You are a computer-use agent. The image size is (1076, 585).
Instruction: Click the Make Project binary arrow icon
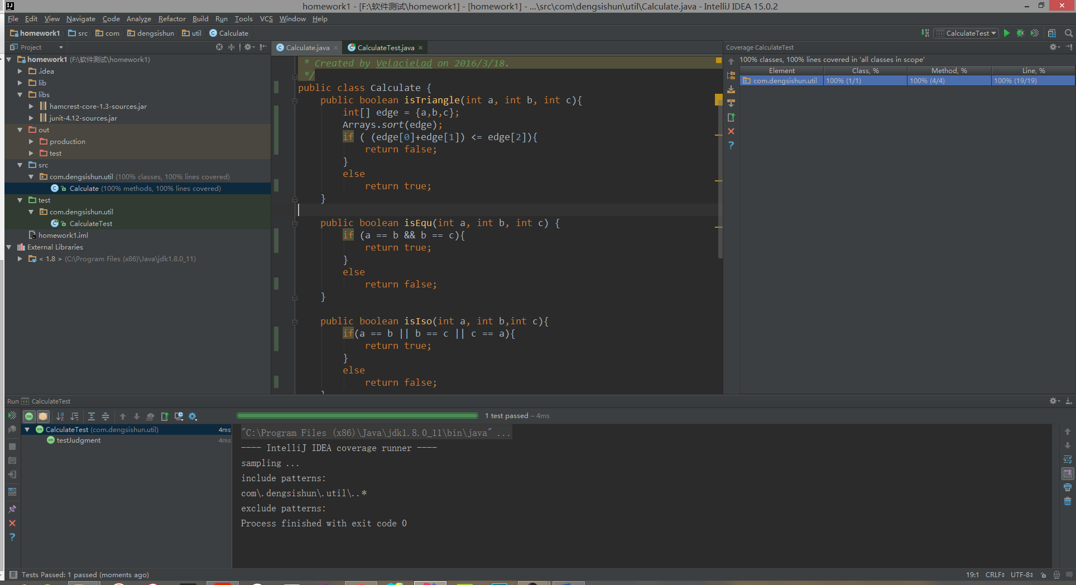click(x=925, y=33)
